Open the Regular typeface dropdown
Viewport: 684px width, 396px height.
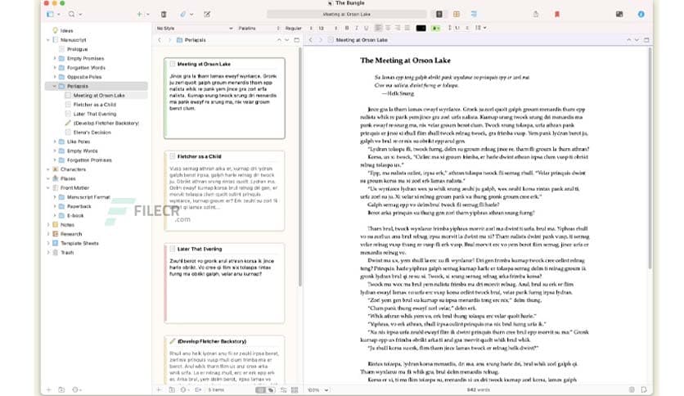click(299, 28)
